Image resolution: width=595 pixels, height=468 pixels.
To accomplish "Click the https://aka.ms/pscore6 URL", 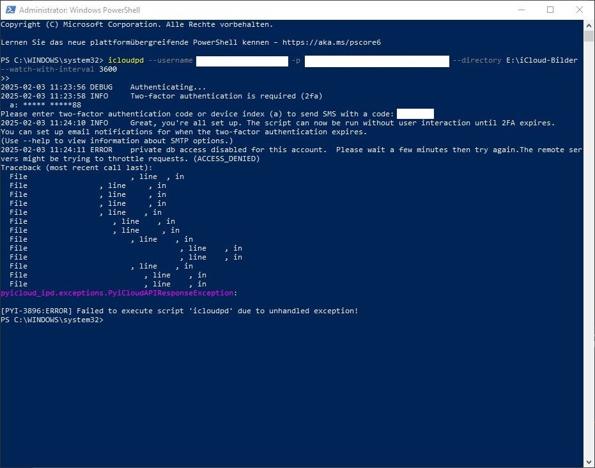I will coord(331,42).
